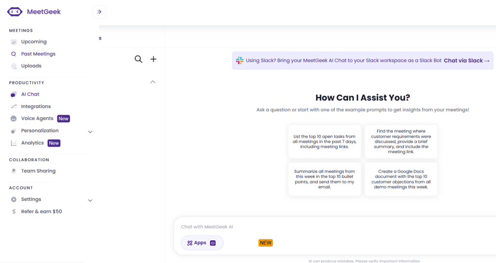This screenshot has height=263, width=496.
Task: Collapse the chat list with up chevron
Action: pos(153,82)
